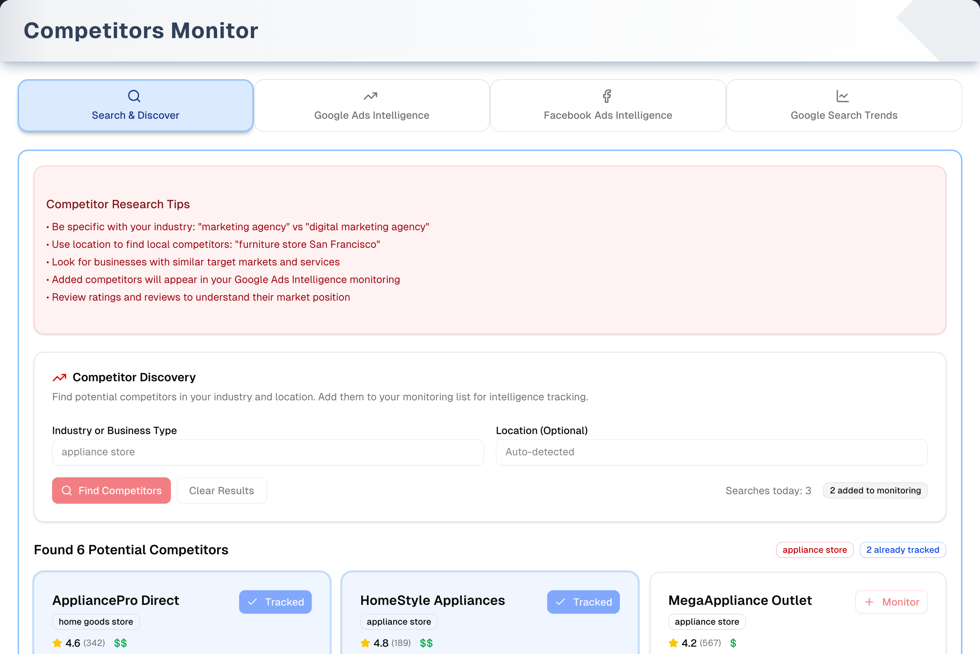Click the magnifier icon in Search & Discover tab
Screen dimensions: 980x654
[x=134, y=96]
